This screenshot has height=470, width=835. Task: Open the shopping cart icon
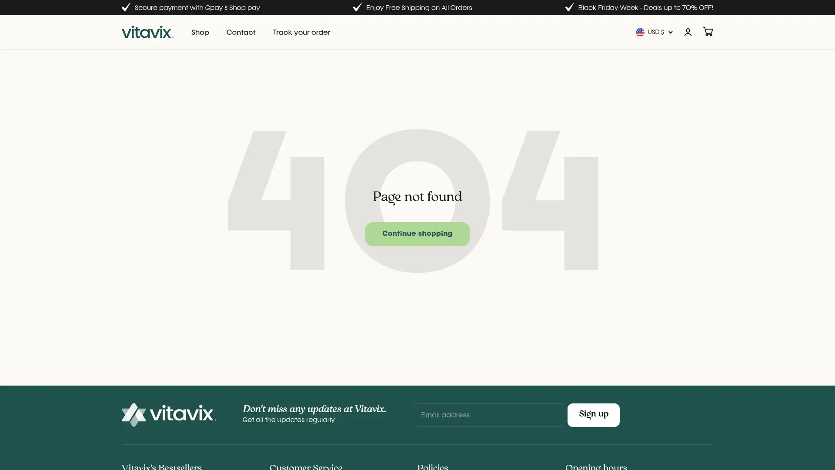708,32
